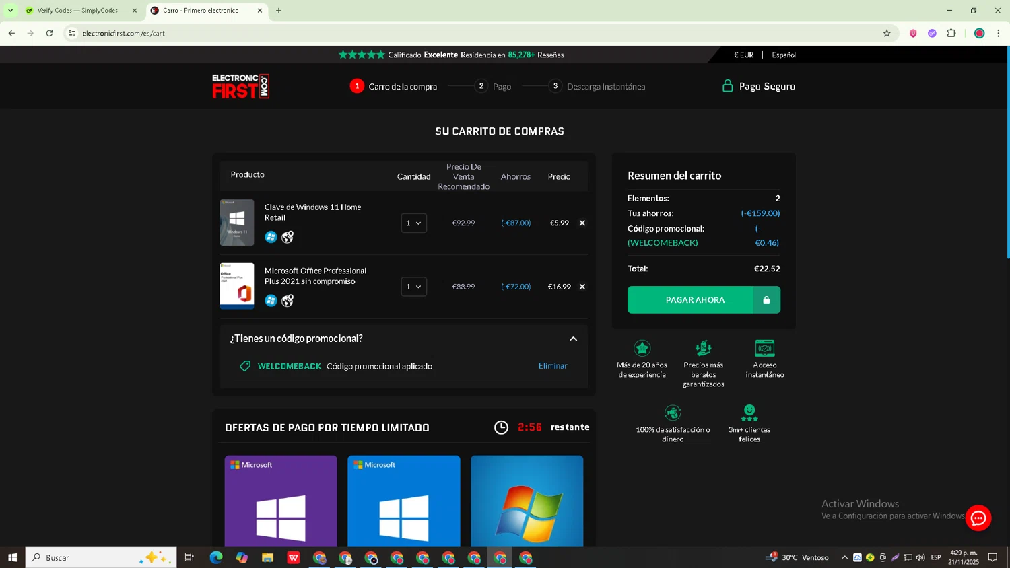Open the notifications center icon

click(x=992, y=557)
